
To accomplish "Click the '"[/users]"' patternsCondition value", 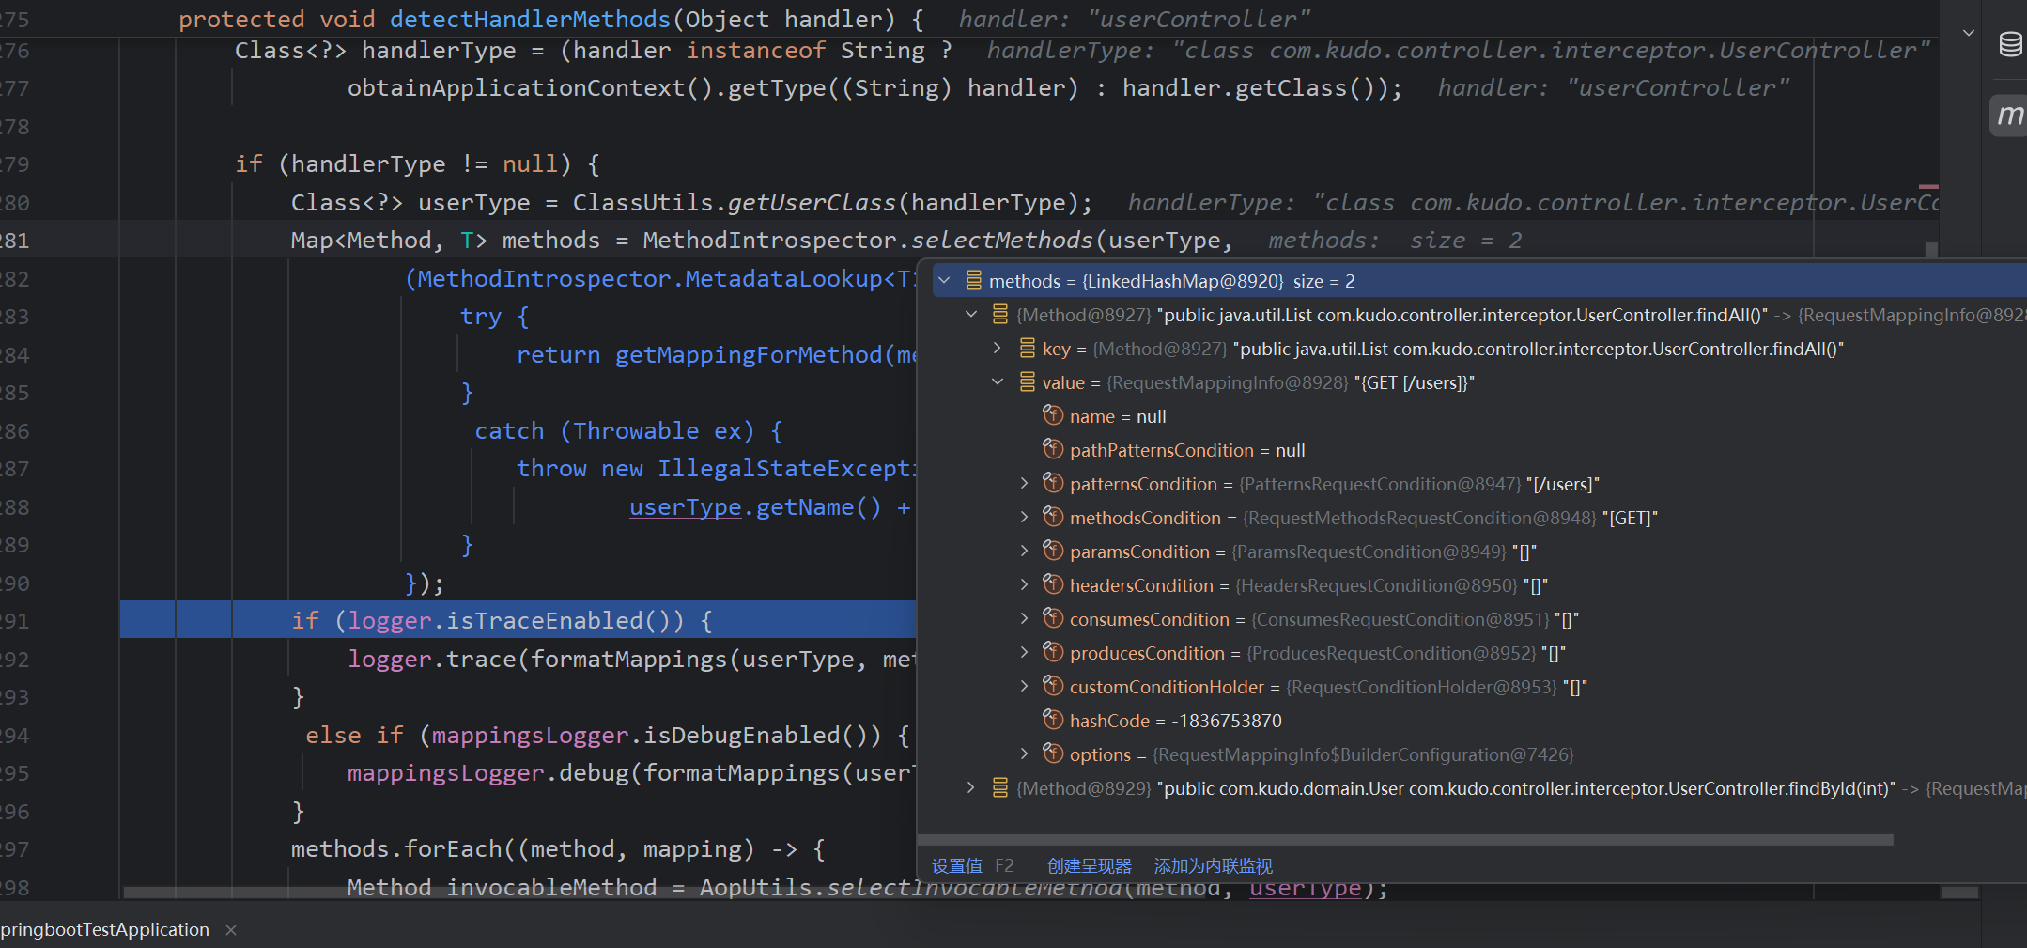I will (x=1562, y=484).
